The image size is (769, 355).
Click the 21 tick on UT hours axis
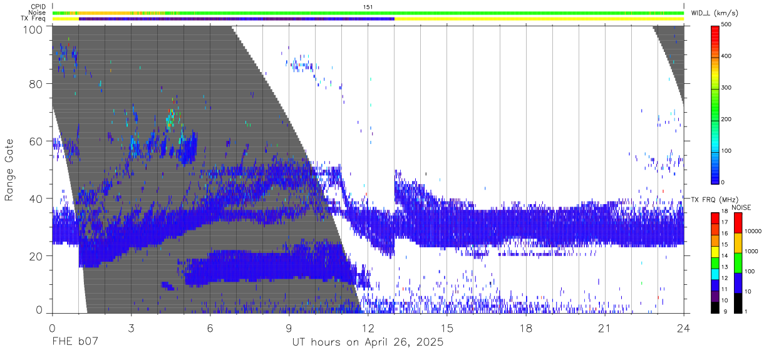click(x=605, y=328)
